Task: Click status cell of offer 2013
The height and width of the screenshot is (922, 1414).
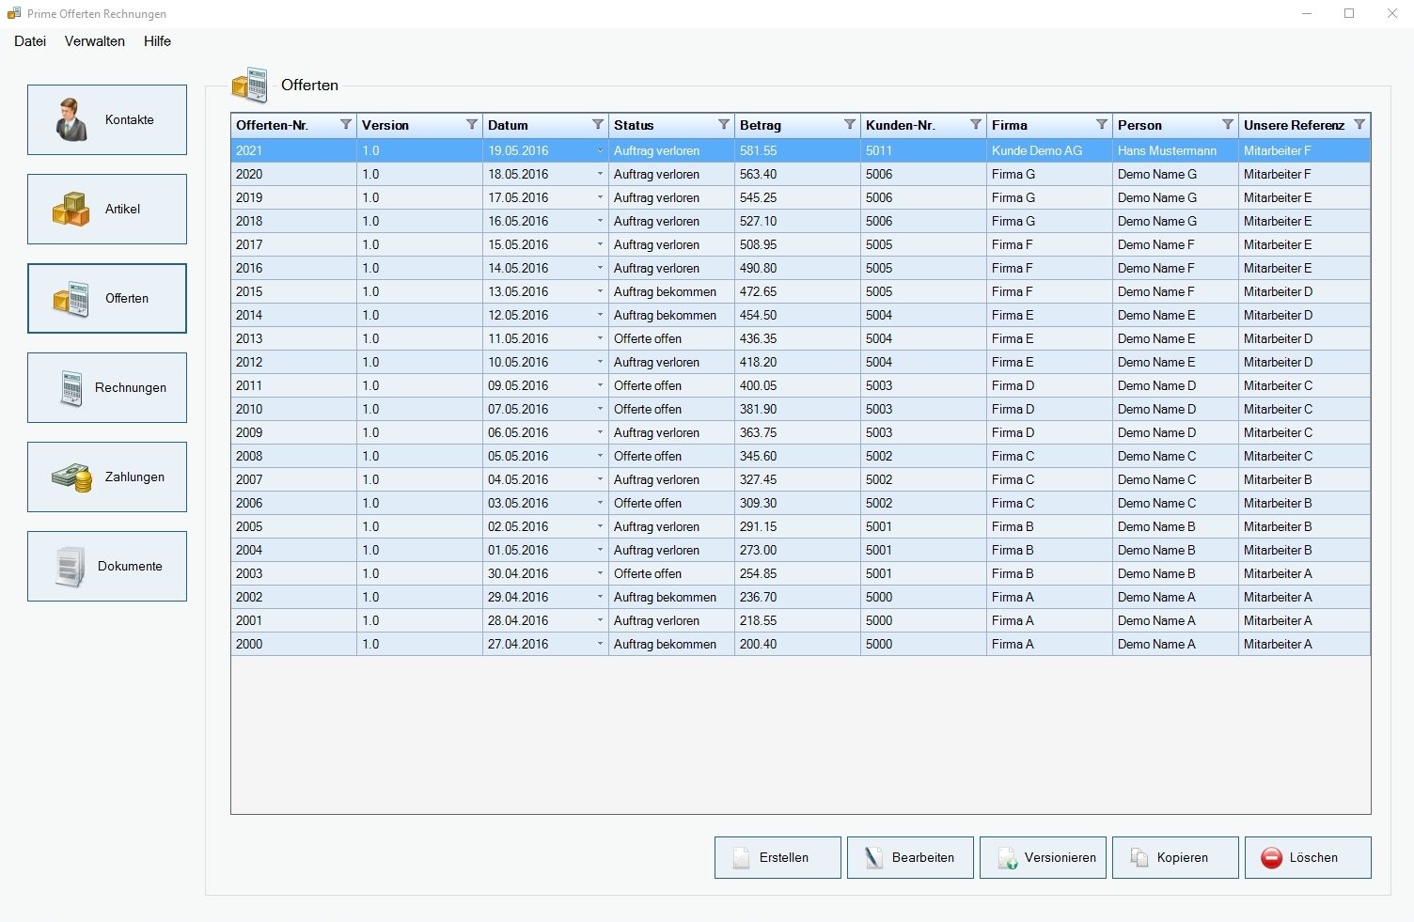Action: (x=672, y=338)
